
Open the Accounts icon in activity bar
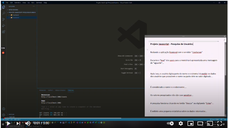coord(4,109)
